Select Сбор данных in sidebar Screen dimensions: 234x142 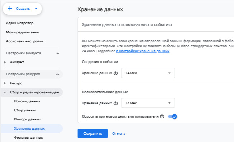click(x=26, y=110)
